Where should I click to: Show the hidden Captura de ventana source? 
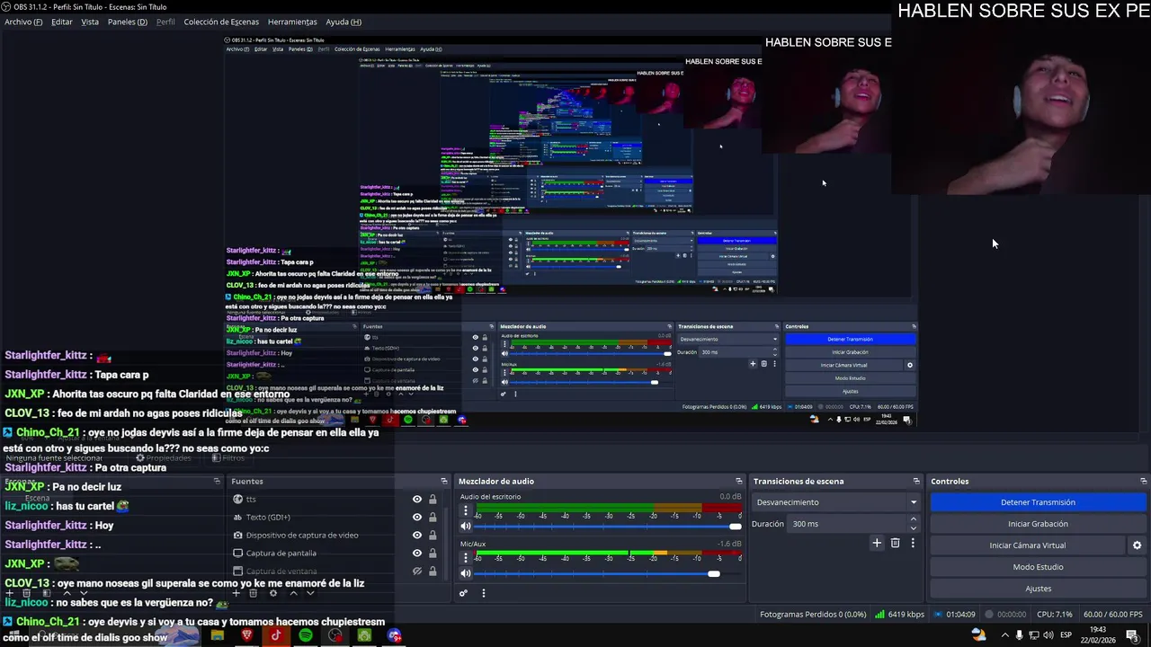click(x=417, y=572)
